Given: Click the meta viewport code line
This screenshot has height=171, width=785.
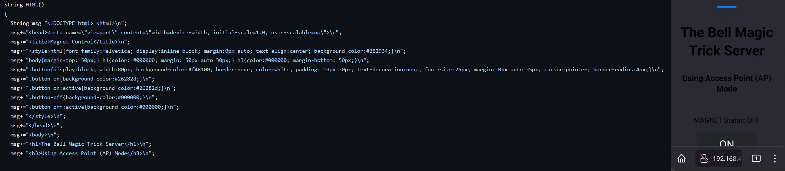Looking at the screenshot, I should pos(176,32).
